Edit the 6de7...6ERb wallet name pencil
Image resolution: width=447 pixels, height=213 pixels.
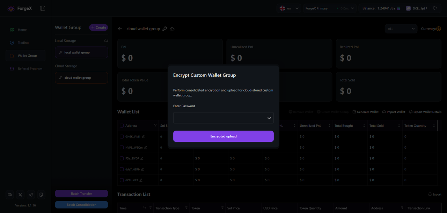(142, 169)
